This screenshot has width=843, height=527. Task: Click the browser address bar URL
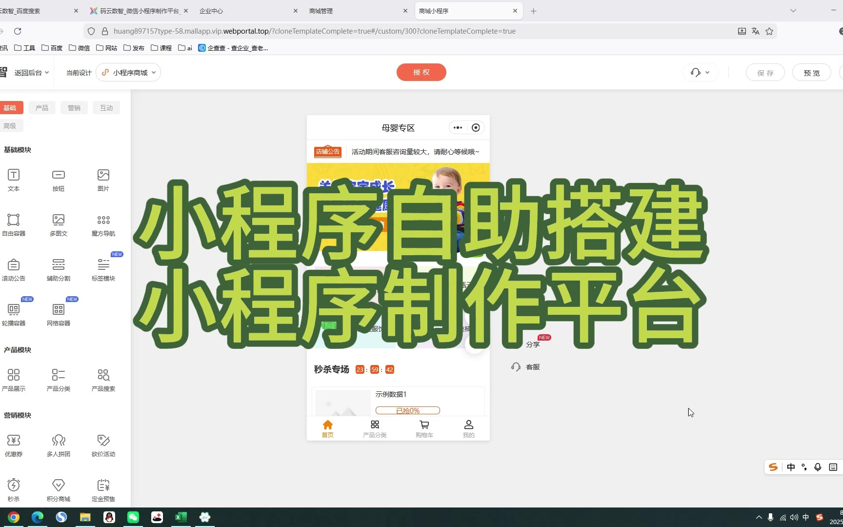point(315,31)
